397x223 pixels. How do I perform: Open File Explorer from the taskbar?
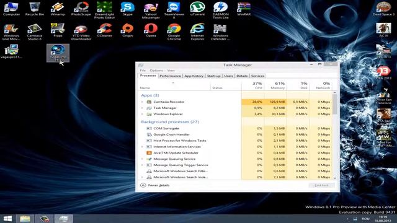[25, 219]
